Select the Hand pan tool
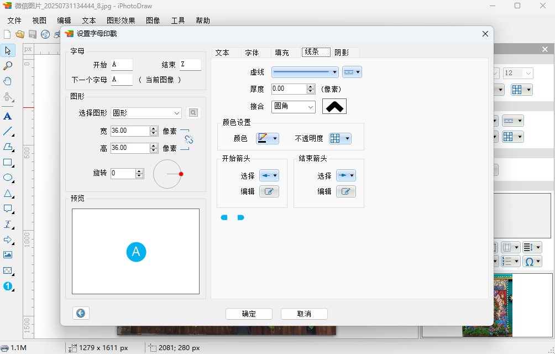Viewport: 555px width, 354px height. click(x=8, y=81)
